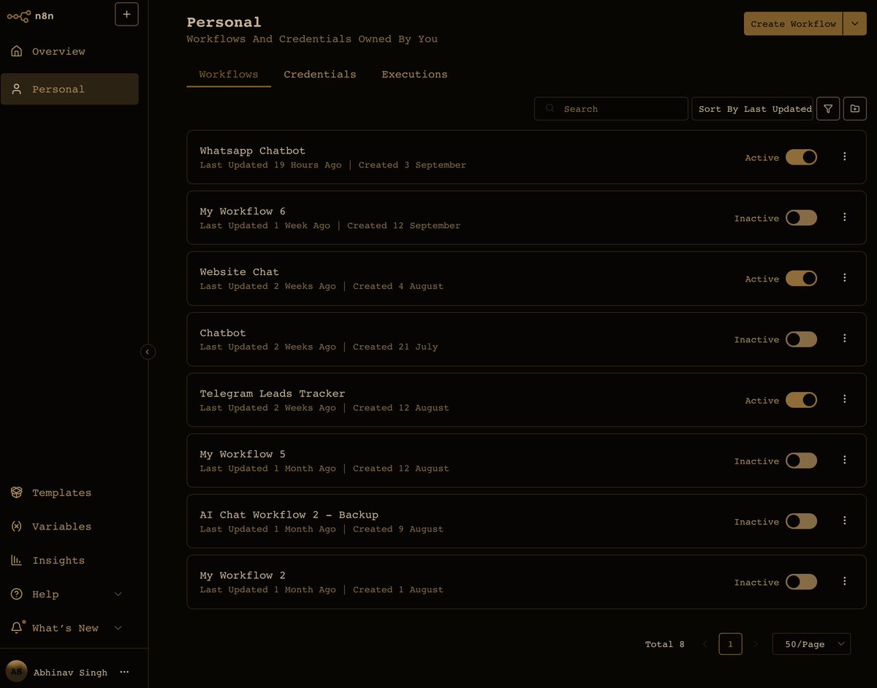Click the plus button beside n8n logo

126,14
